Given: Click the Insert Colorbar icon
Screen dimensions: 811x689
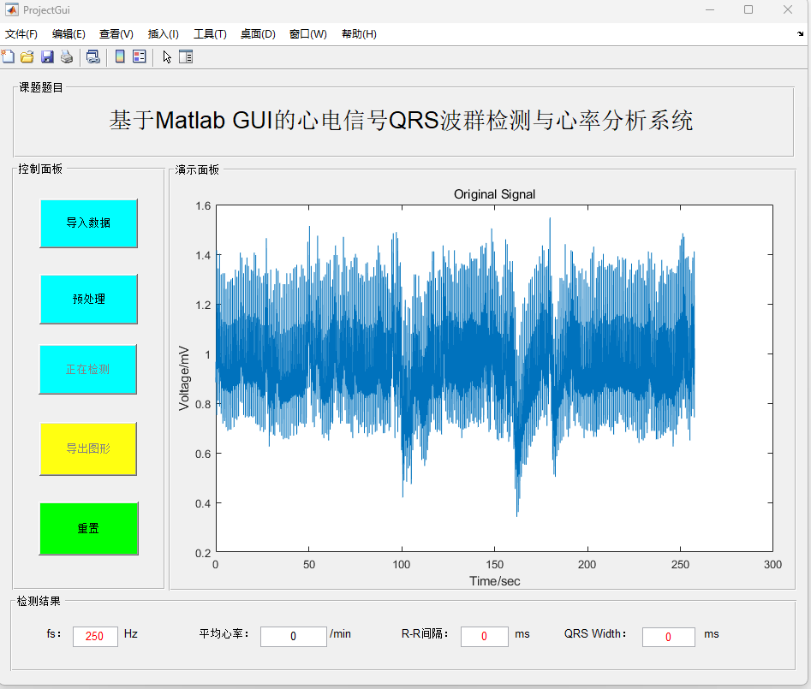Looking at the screenshot, I should coord(121,57).
